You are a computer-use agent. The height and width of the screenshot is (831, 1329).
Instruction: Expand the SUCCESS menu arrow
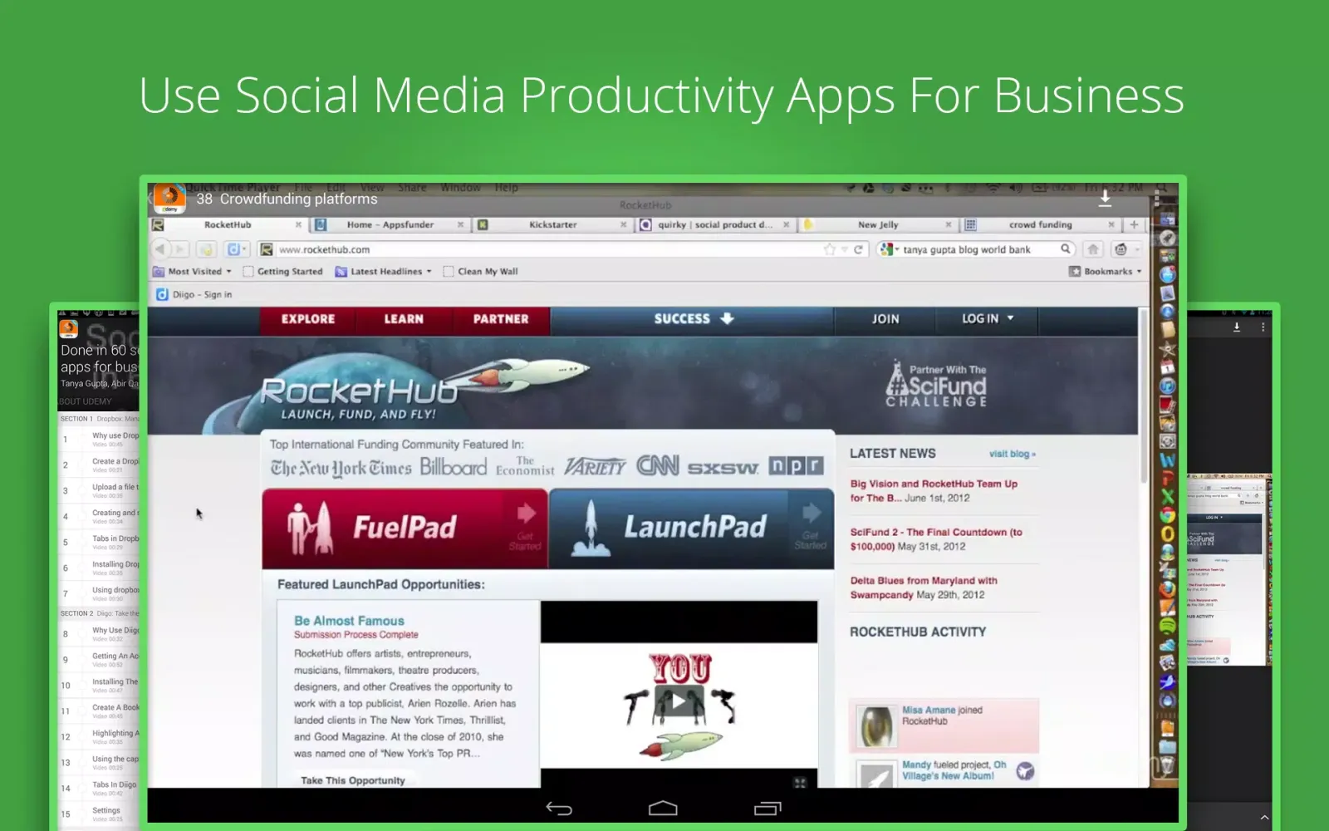[727, 319]
